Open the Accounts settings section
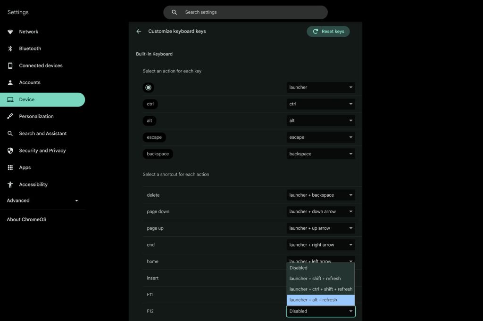The image size is (483, 321). coord(30,82)
